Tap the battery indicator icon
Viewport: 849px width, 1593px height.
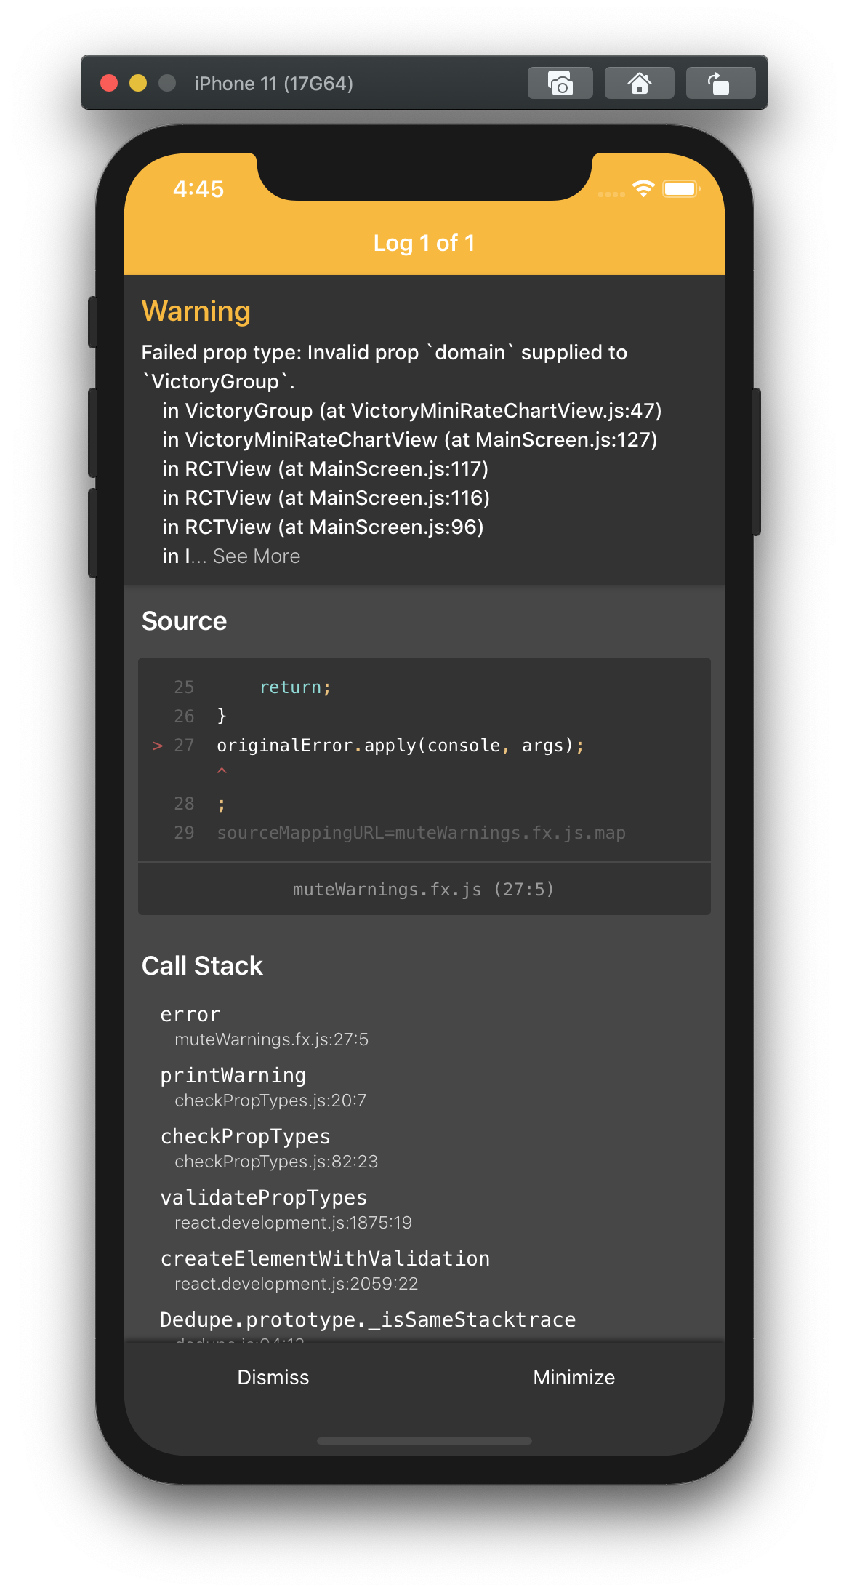click(681, 189)
